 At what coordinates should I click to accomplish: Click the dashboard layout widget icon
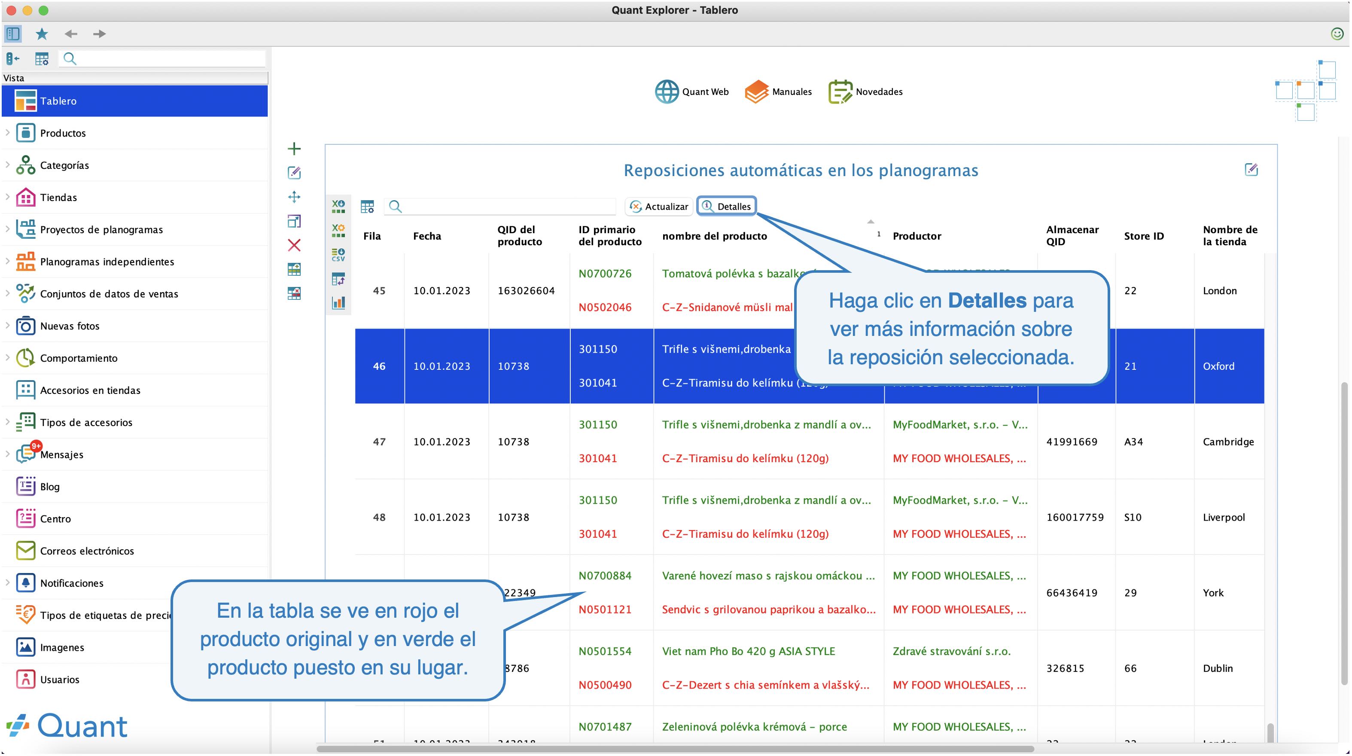click(x=1306, y=91)
